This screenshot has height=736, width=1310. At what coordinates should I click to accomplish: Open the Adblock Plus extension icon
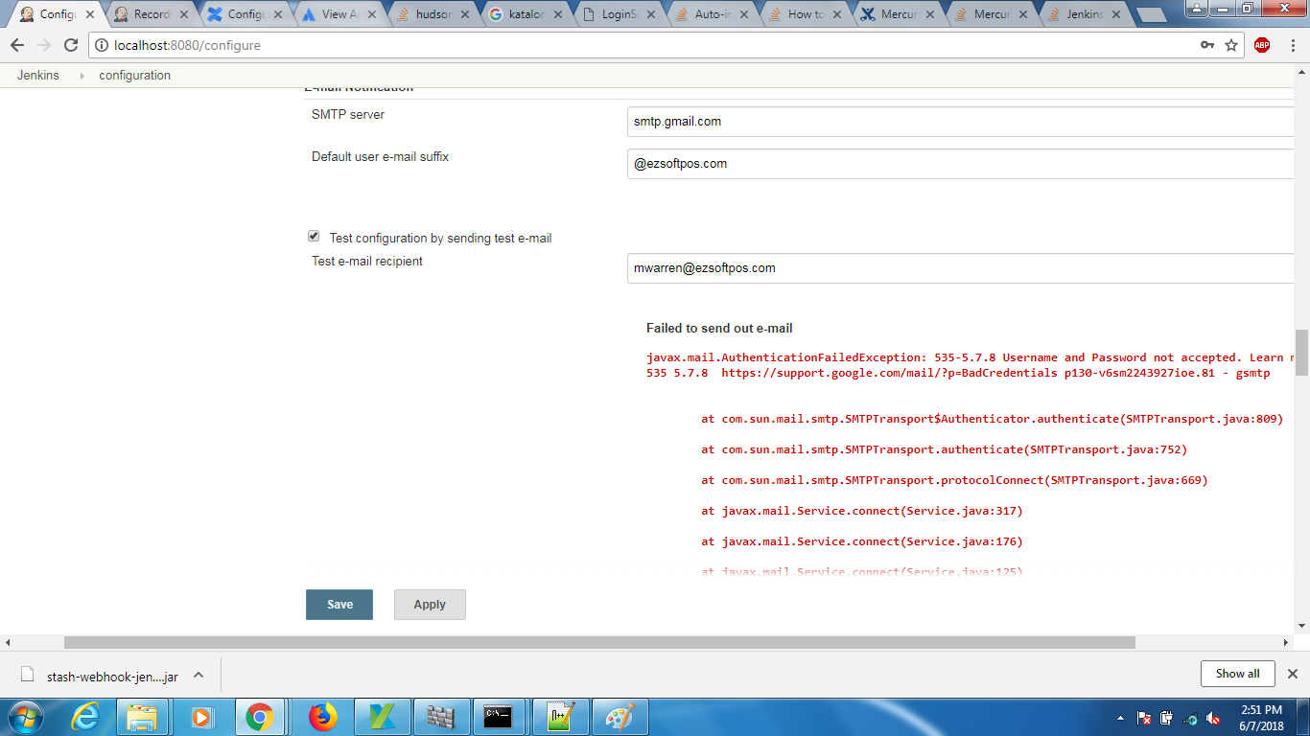(1262, 45)
